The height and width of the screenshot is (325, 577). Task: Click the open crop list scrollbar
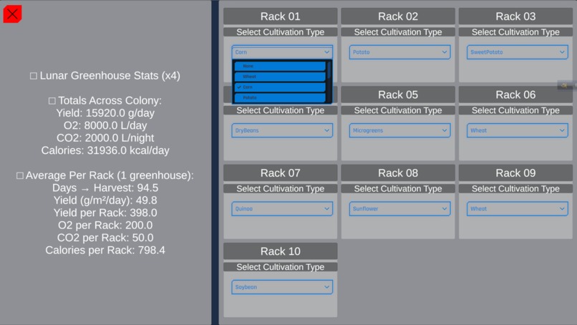coord(329,70)
